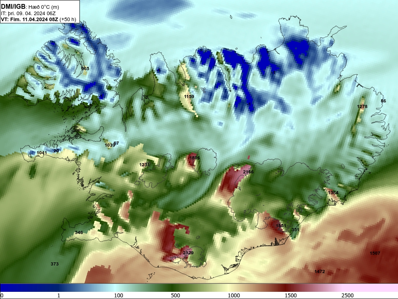The width and height of the screenshot is (398, 299).
Task: Click the '373' value over the ocean
Action: point(55,264)
